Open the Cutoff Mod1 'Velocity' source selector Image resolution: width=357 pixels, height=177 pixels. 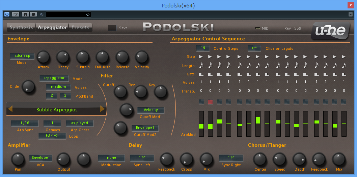click(x=151, y=110)
